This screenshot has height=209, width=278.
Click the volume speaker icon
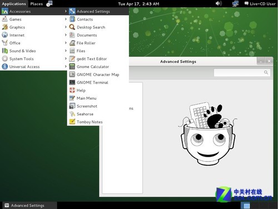219,3
